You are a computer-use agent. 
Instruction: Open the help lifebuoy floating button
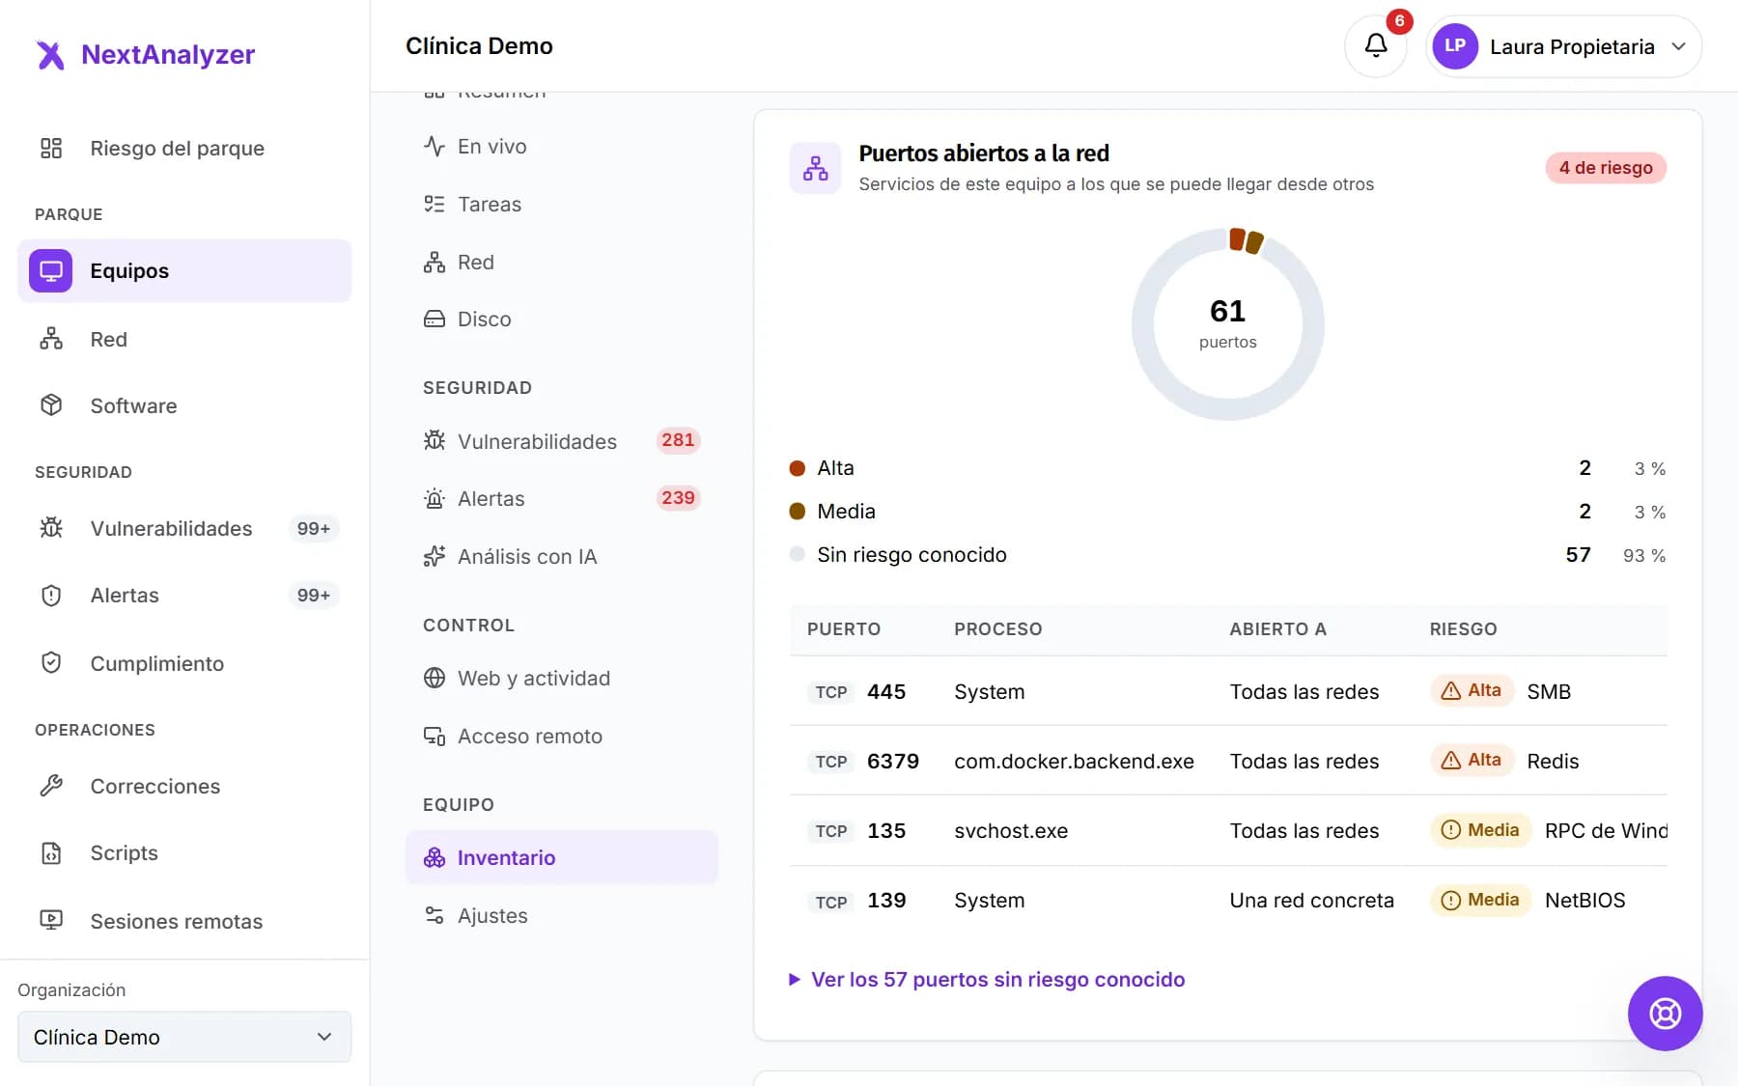(1665, 1014)
